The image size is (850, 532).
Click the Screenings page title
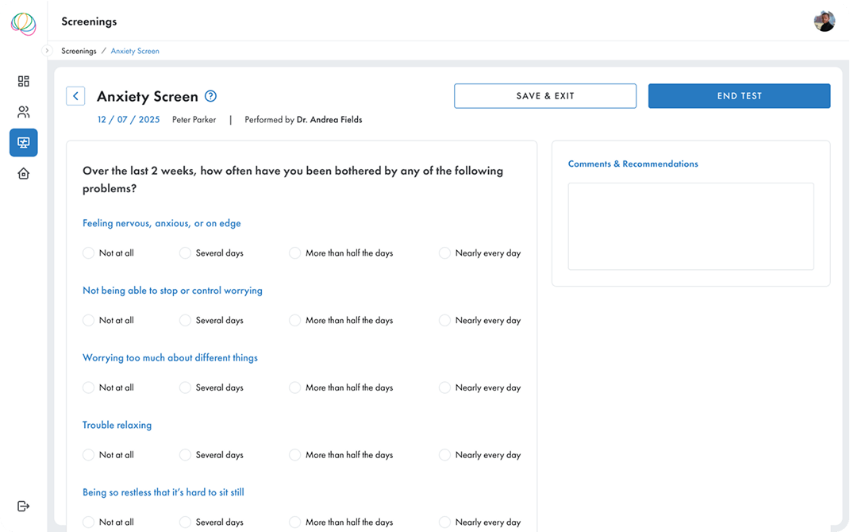89,21
